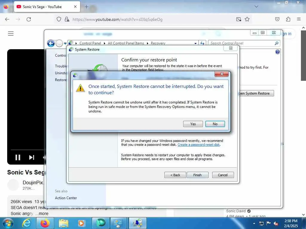Expand video description with ...more
The height and width of the screenshot is (229, 306).
click(42, 213)
